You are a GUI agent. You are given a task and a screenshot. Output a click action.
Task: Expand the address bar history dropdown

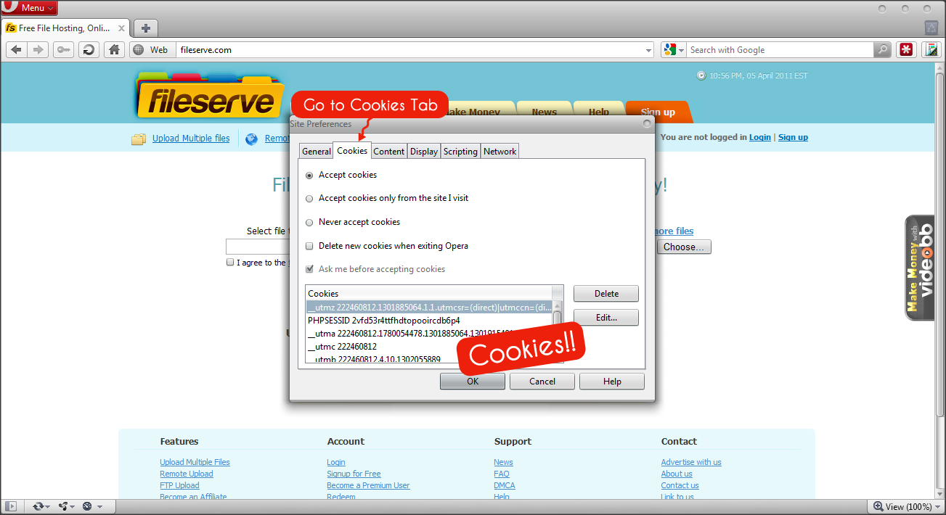(x=649, y=50)
